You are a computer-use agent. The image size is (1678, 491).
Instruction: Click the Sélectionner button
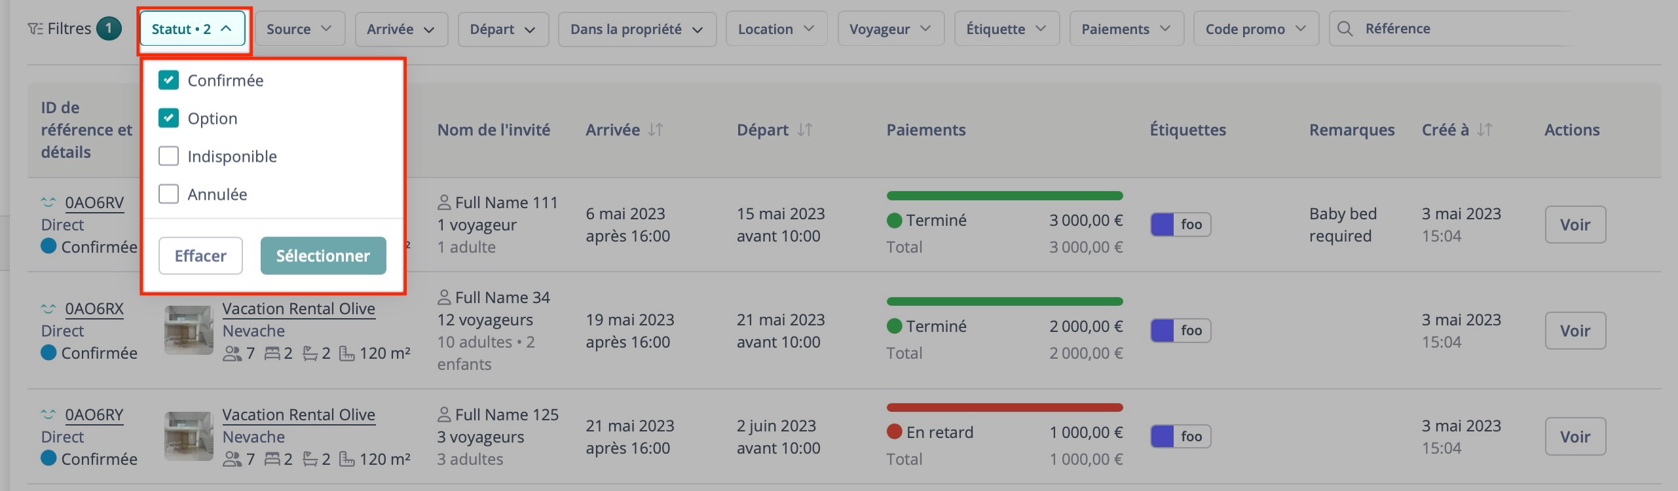click(x=323, y=255)
